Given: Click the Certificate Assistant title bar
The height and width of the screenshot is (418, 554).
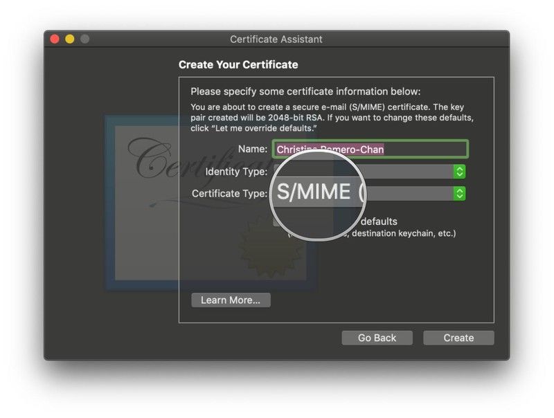Looking at the screenshot, I should (x=276, y=39).
